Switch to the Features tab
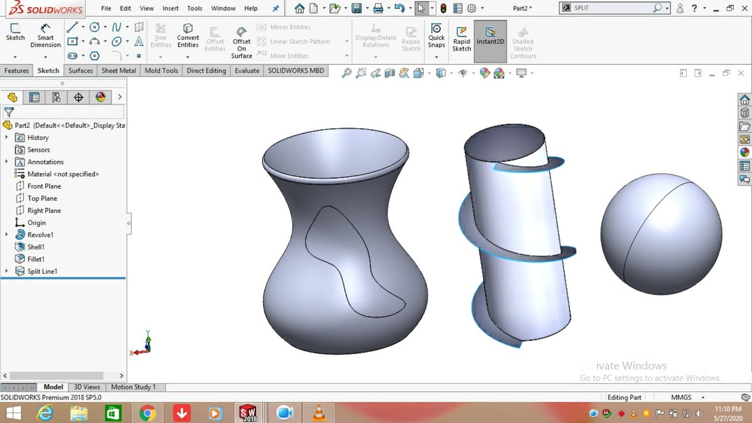 click(16, 70)
